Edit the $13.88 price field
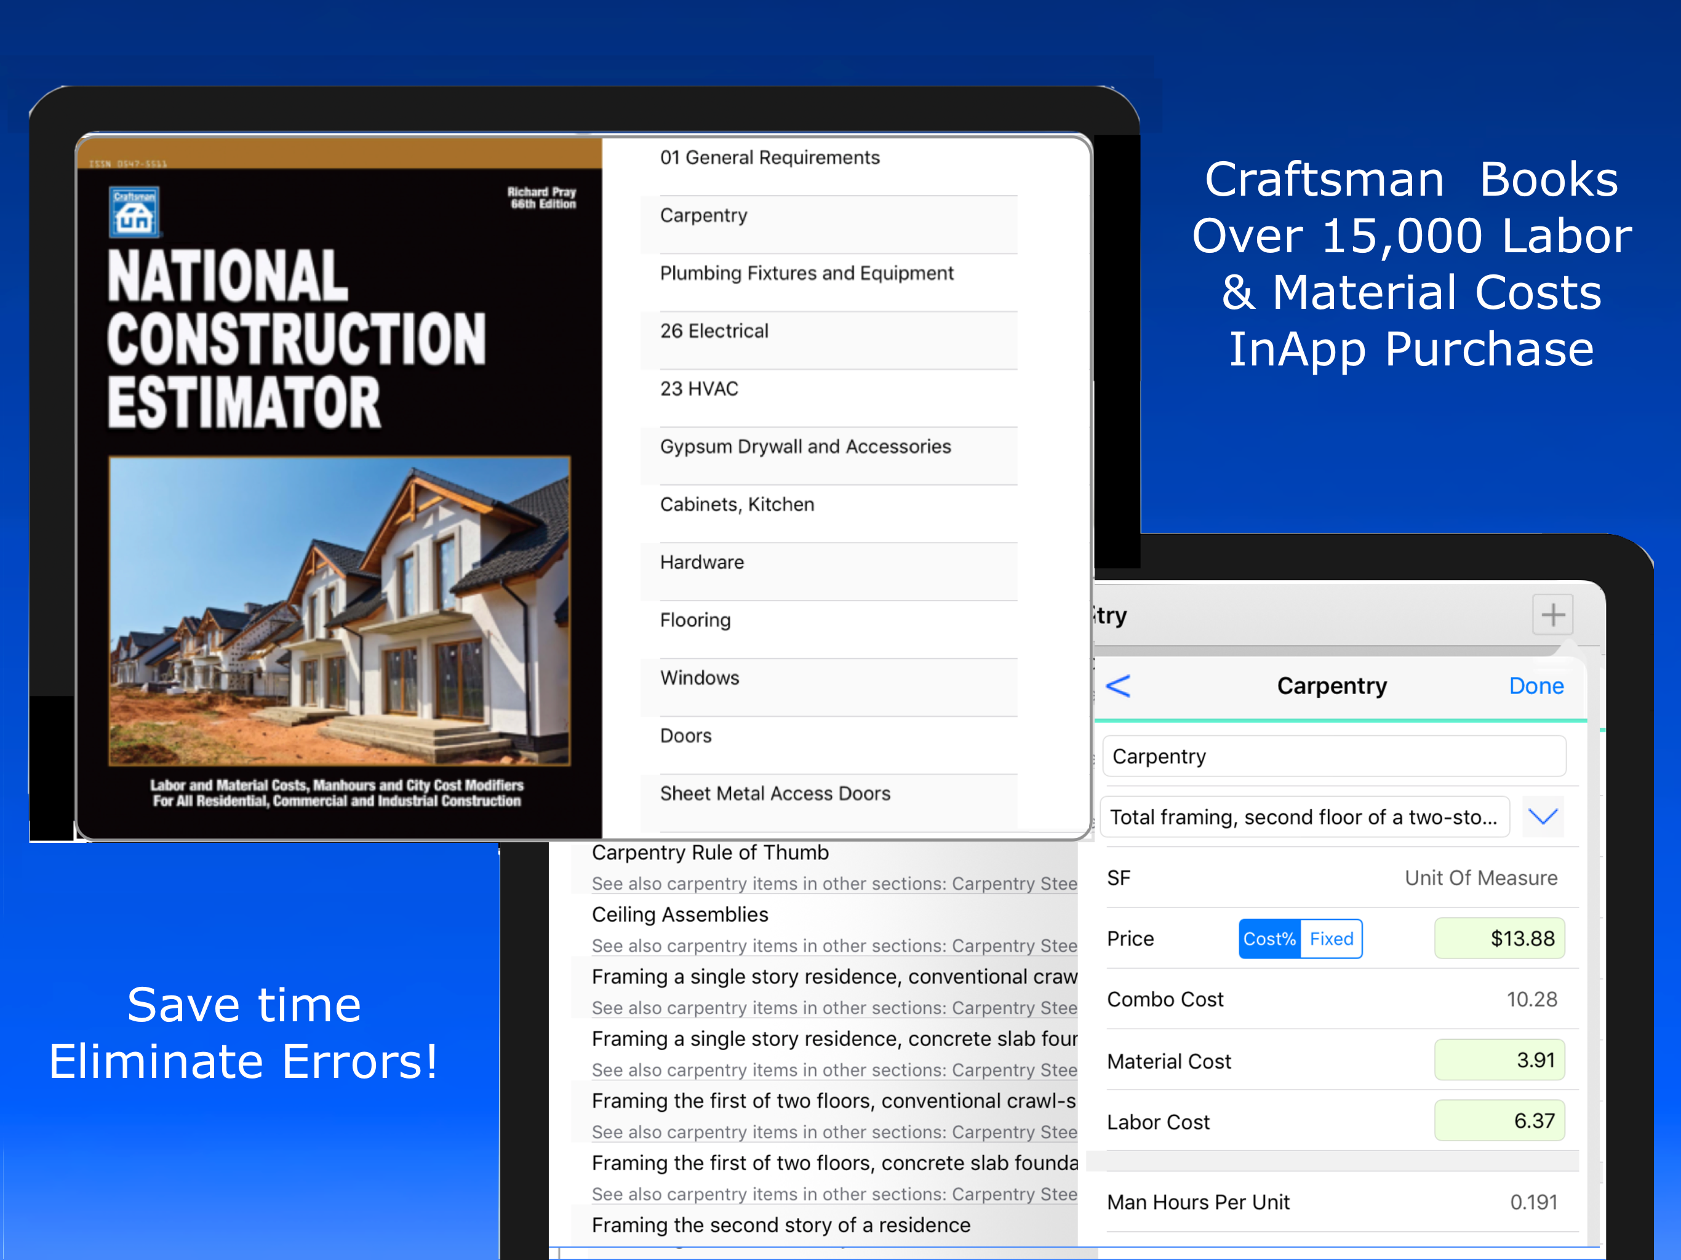This screenshot has height=1260, width=1681. [1499, 939]
